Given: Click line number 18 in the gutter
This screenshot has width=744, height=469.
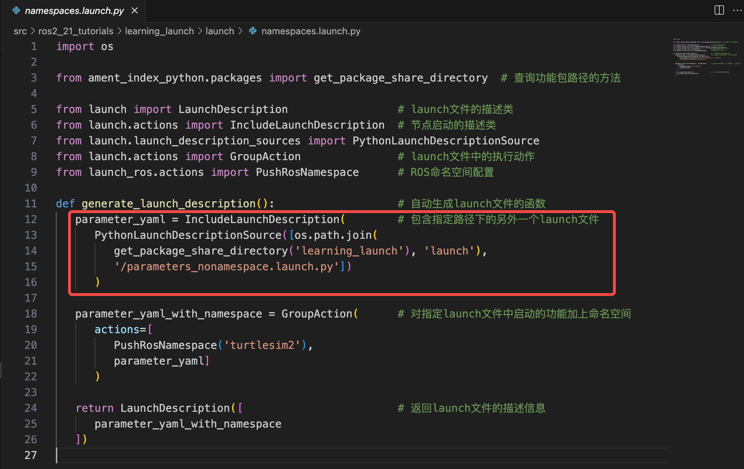Looking at the screenshot, I should pos(31,314).
